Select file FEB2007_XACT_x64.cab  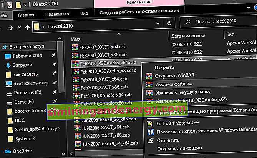click(x=103, y=47)
